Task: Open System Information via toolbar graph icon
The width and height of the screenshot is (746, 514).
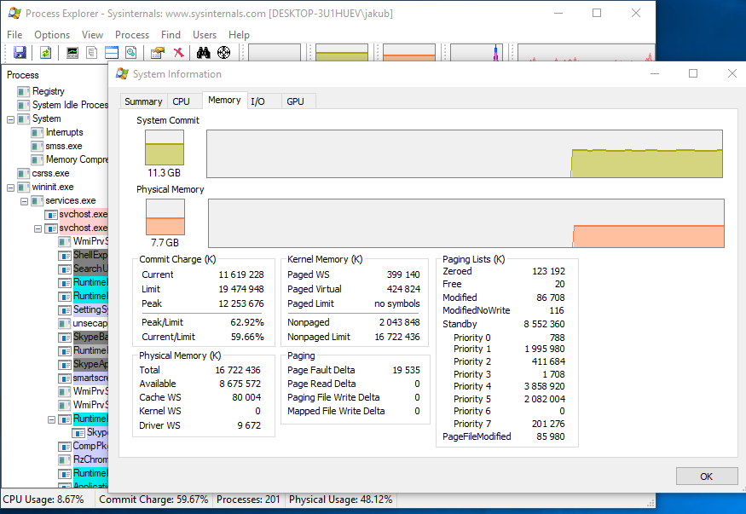Action: coord(72,53)
